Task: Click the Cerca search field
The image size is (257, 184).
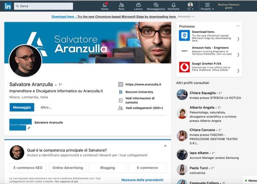Action: coord(43,6)
